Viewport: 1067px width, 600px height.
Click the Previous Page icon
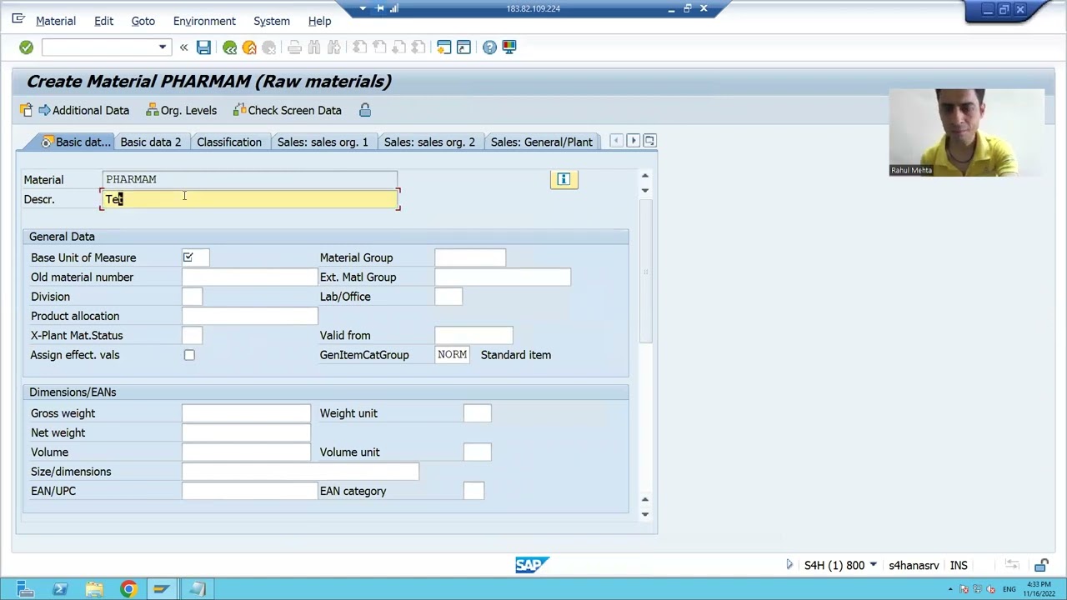[379, 47]
